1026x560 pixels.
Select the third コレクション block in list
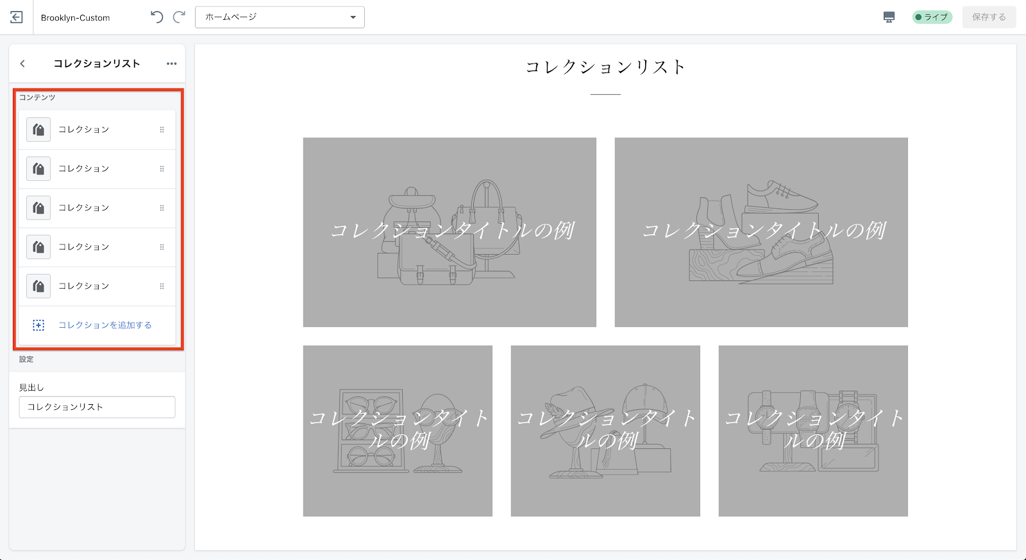[x=84, y=208]
